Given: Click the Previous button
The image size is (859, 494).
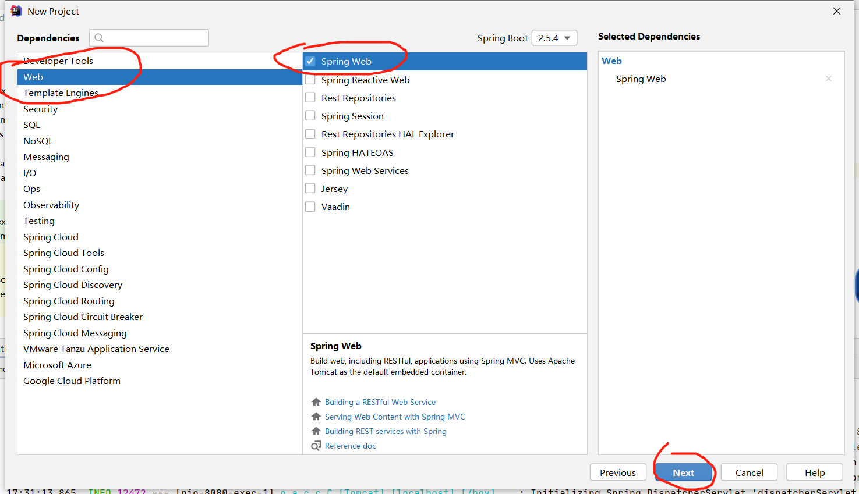Looking at the screenshot, I should 618,472.
